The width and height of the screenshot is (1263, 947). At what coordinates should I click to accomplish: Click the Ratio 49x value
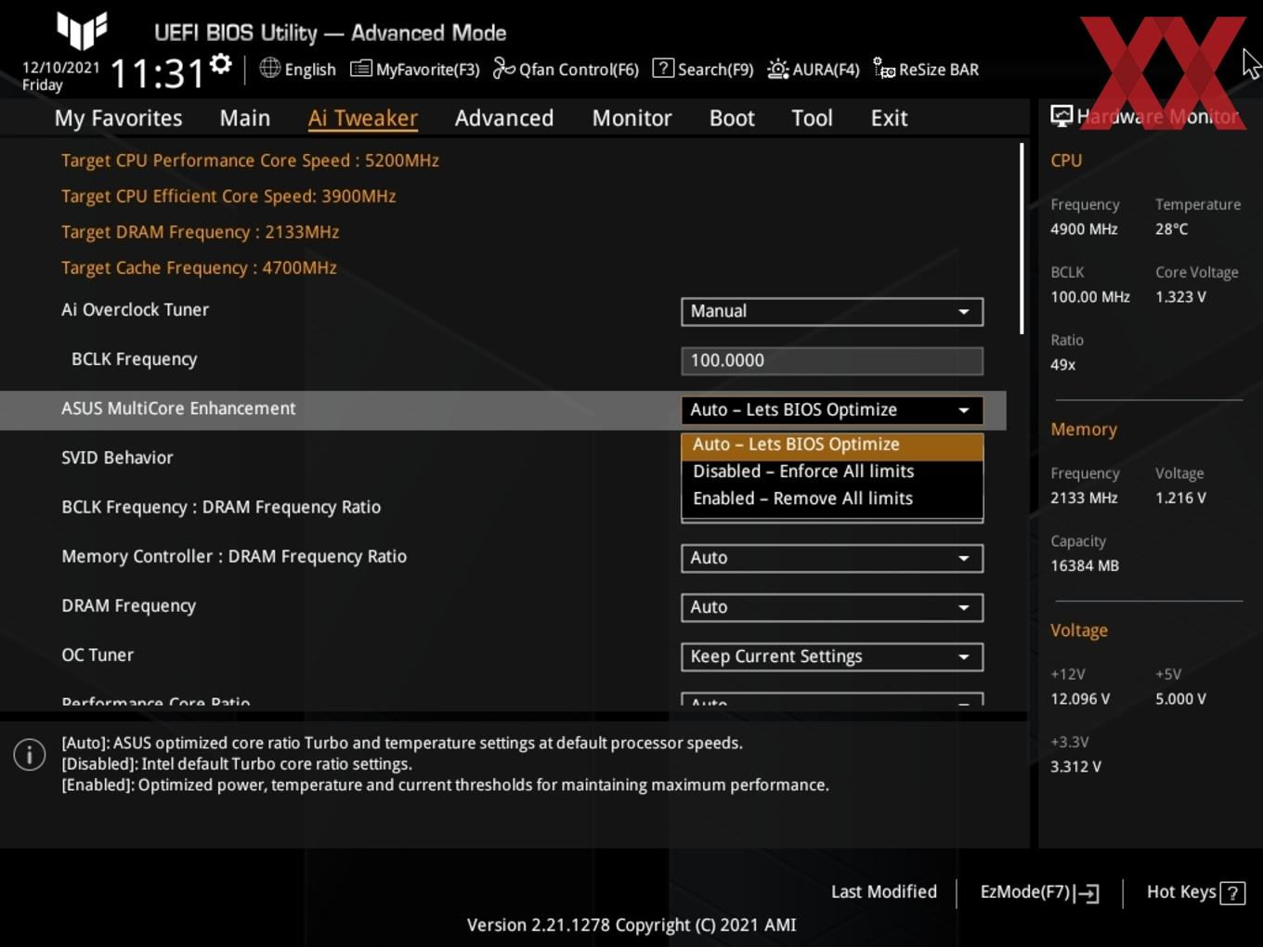pos(1062,365)
